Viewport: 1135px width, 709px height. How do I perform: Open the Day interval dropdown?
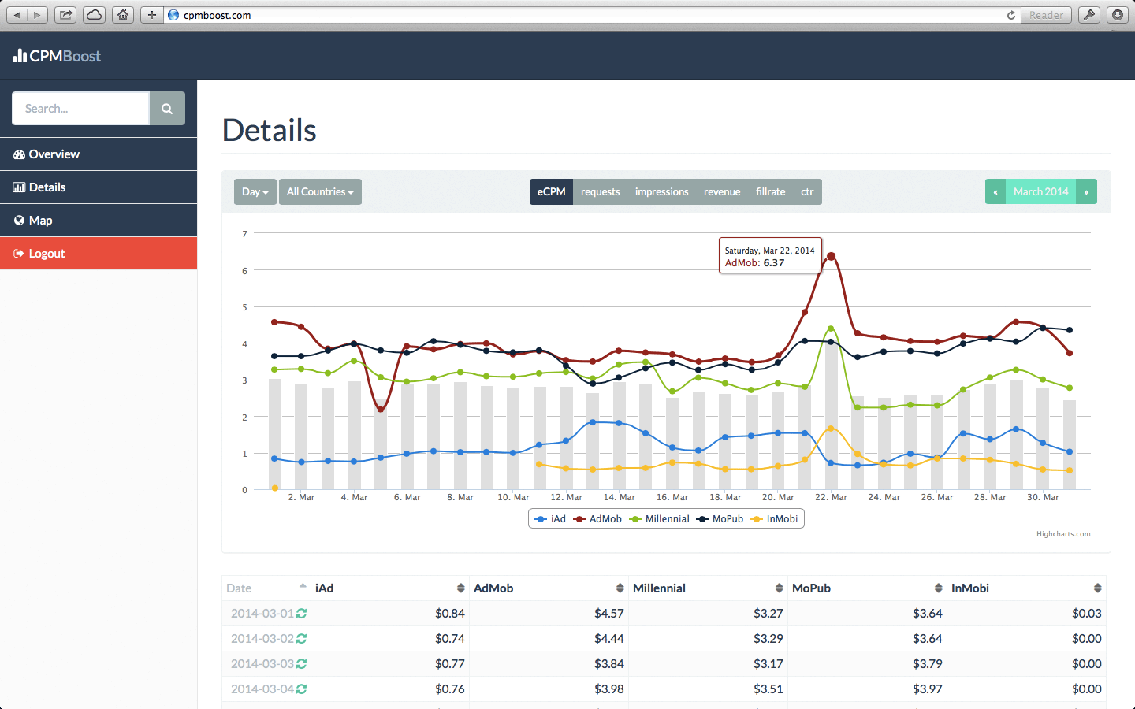255,192
